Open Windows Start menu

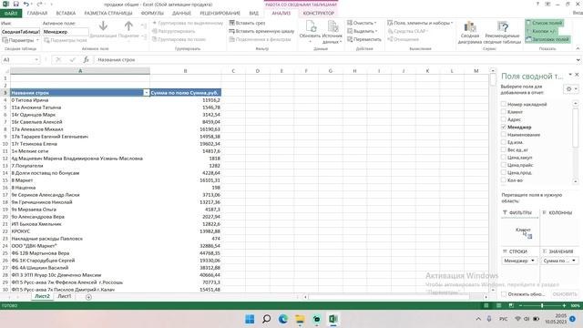250,319
